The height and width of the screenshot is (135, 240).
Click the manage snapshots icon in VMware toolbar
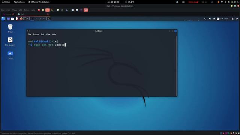tap(67, 10)
